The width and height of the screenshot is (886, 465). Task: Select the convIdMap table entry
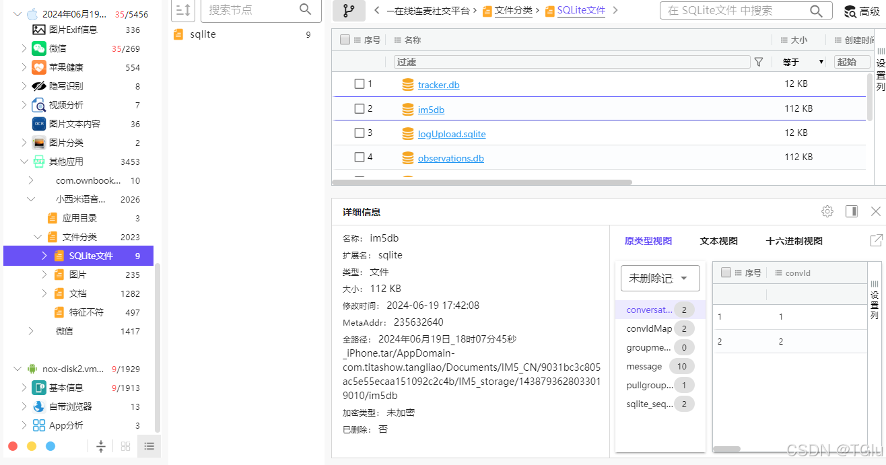click(660, 328)
